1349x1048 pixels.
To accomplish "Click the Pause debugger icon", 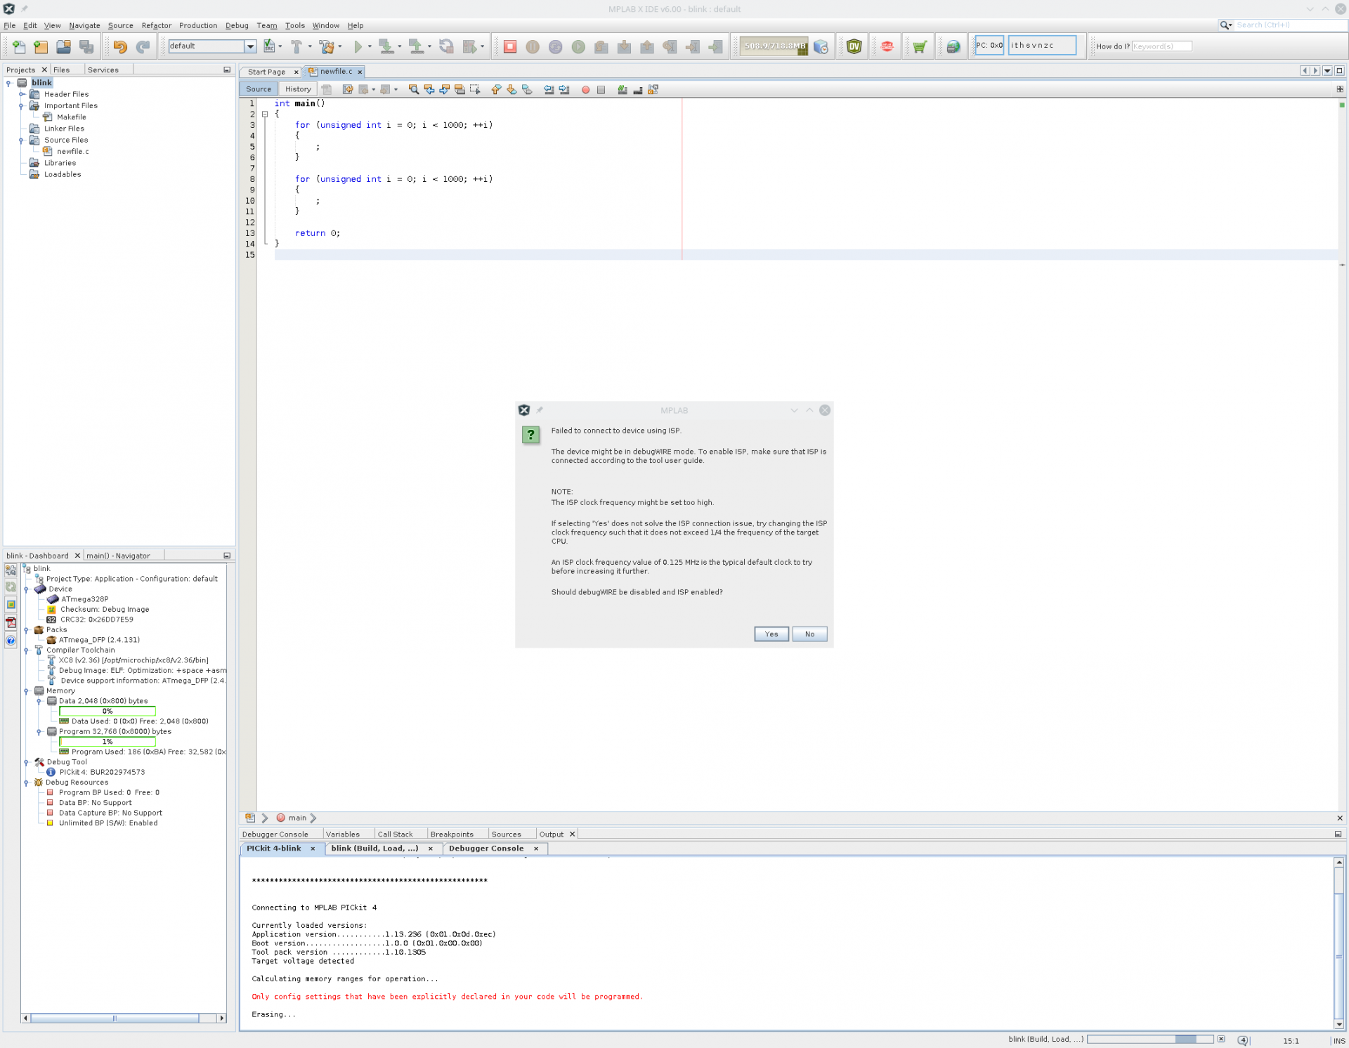I will point(533,46).
